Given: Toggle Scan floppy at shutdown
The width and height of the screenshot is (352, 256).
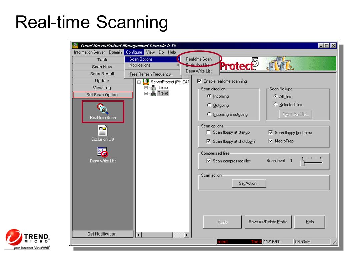Looking at the screenshot, I should (x=209, y=141).
